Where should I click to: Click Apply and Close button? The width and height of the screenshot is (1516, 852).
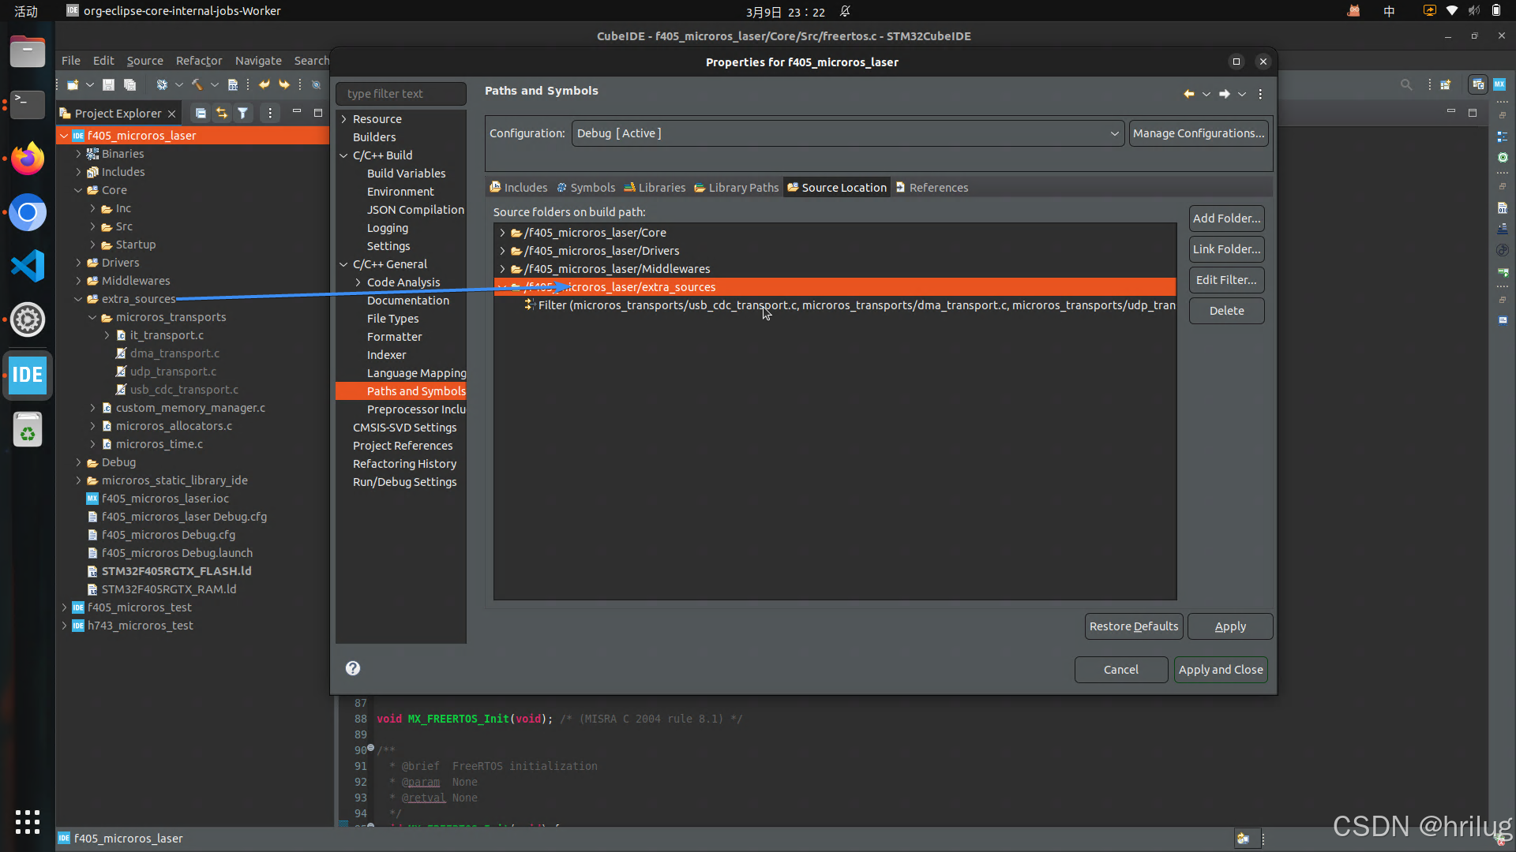point(1220,670)
